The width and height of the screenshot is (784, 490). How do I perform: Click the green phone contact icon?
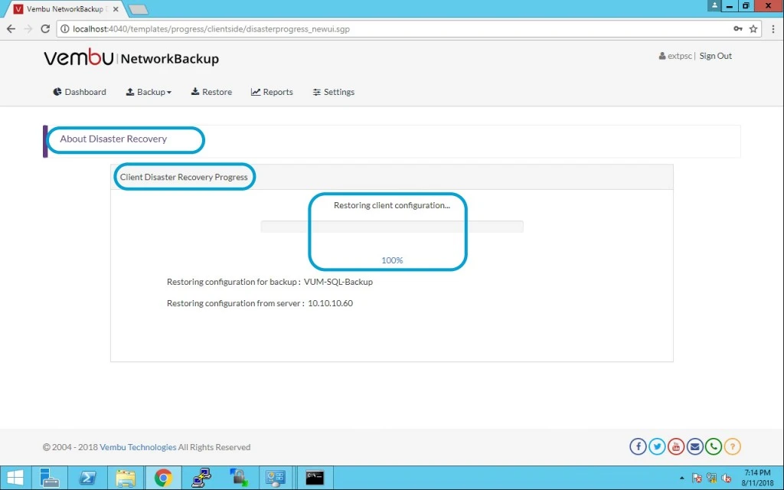tap(714, 446)
